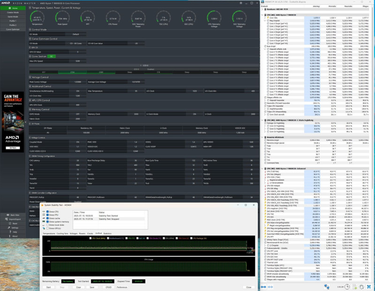Click HWiNFO log file export icon
Image resolution: width=375 pixels, height=291 pixels.
point(354,287)
